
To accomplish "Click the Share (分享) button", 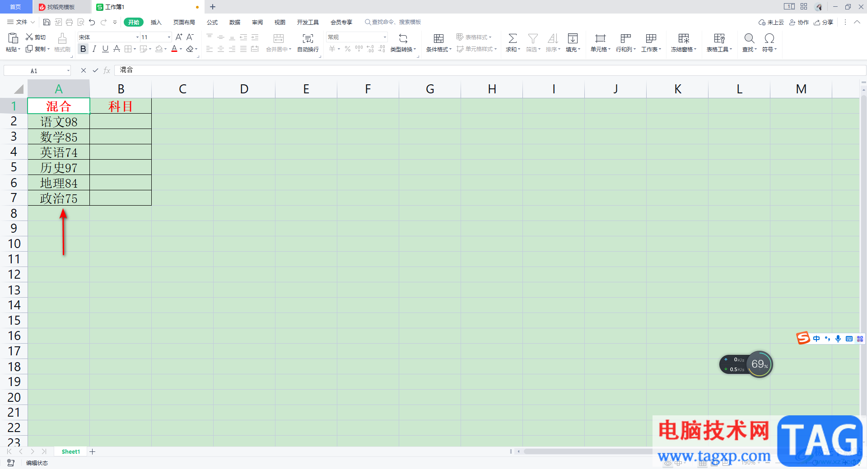I will click(x=823, y=22).
